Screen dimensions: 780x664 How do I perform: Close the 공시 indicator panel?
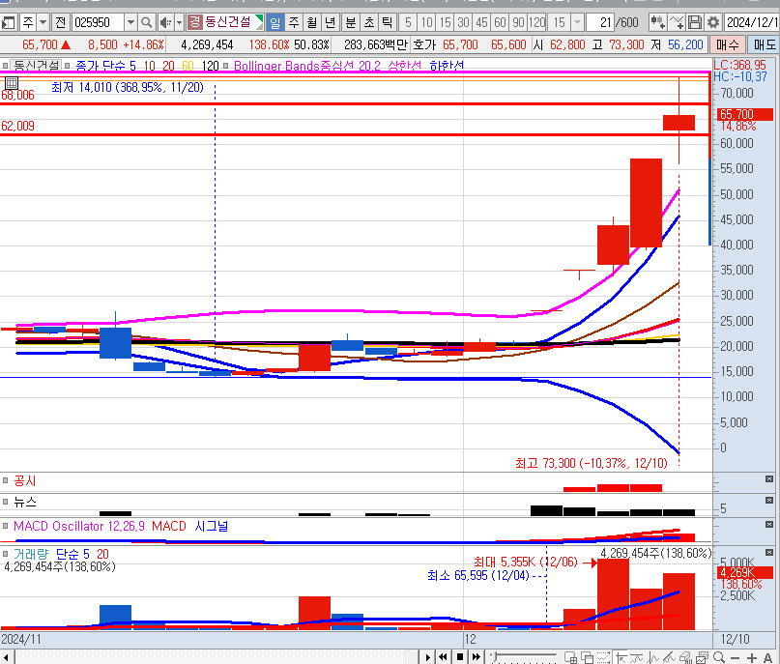[769, 479]
